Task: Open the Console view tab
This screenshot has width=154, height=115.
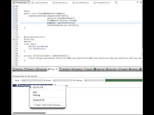Action: 41,69
